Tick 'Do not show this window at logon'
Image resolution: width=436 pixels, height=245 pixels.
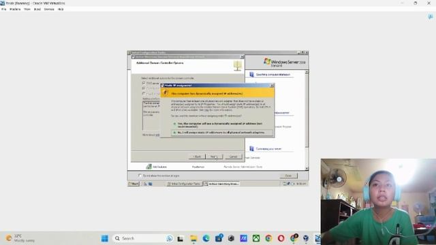(x=140, y=176)
